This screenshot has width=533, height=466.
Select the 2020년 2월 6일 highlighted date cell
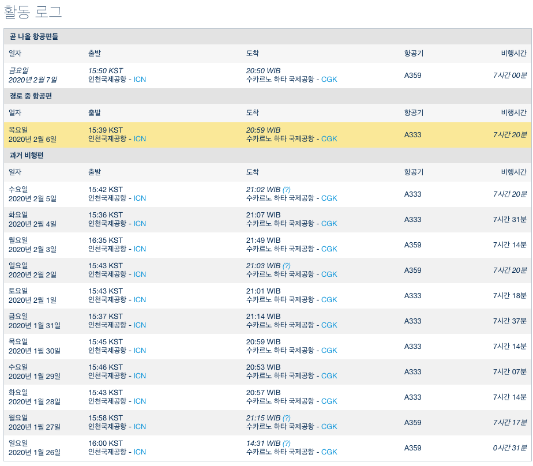point(33,140)
